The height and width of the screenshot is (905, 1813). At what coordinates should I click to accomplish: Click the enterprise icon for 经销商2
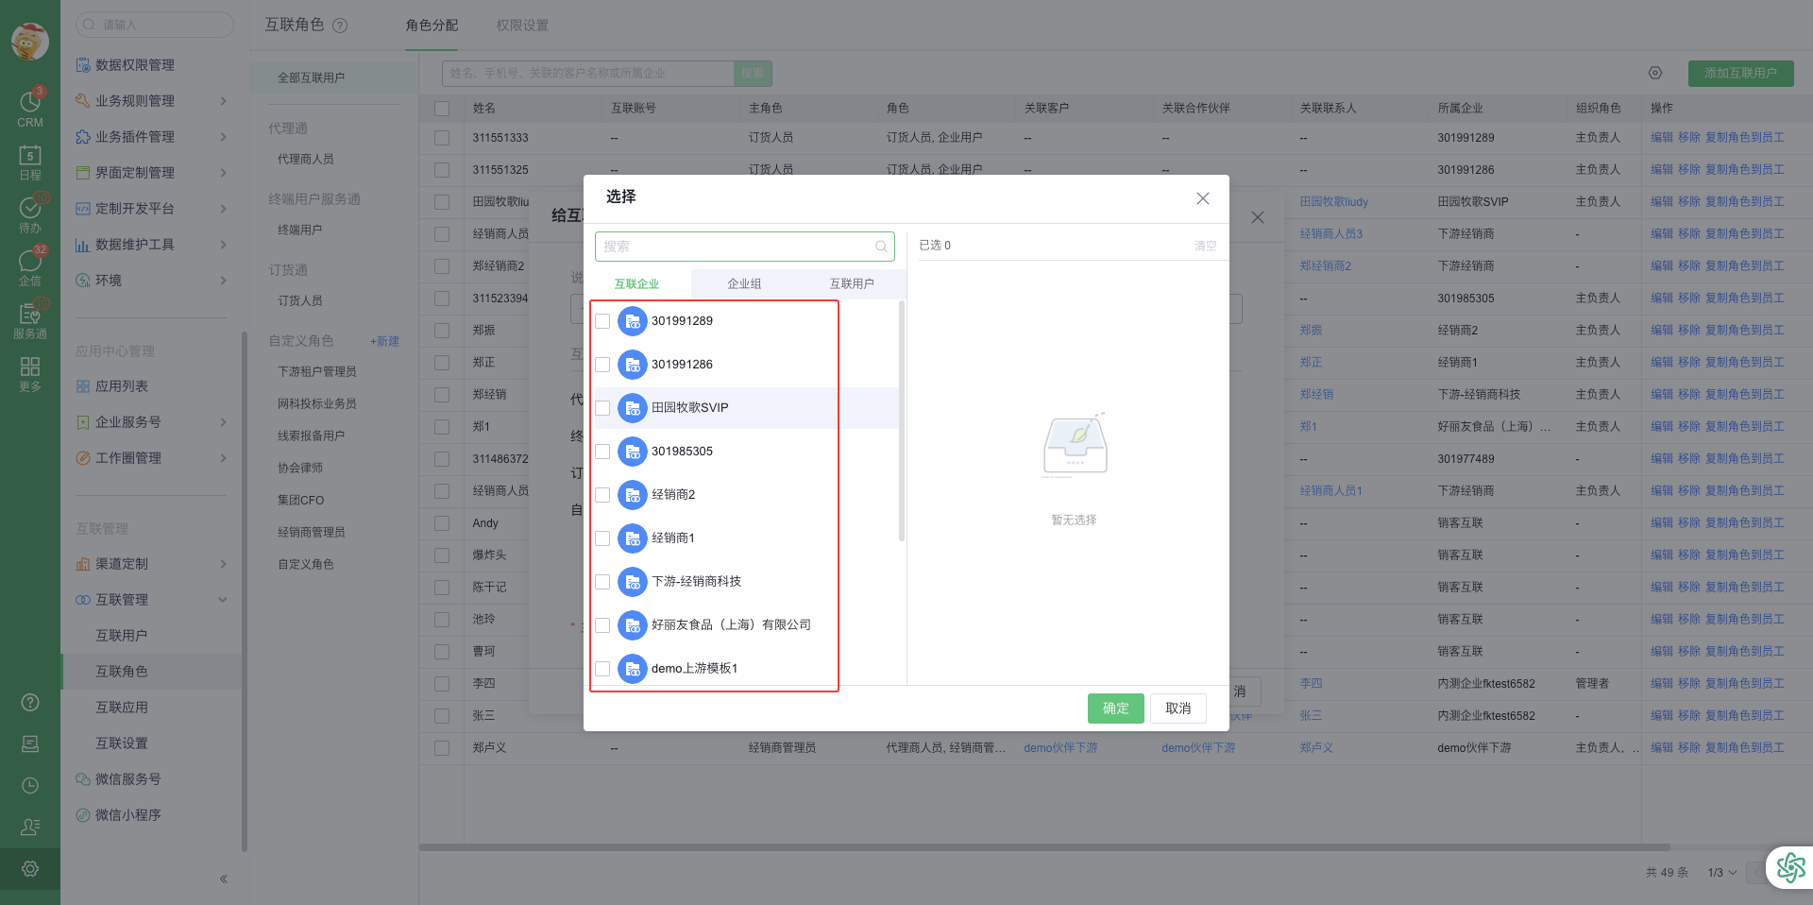(x=633, y=495)
